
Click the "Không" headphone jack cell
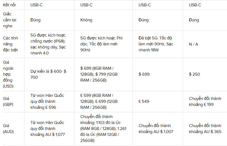(86, 20)
